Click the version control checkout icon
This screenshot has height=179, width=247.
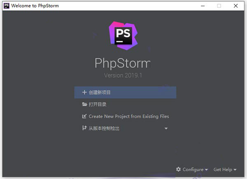tap(84, 128)
